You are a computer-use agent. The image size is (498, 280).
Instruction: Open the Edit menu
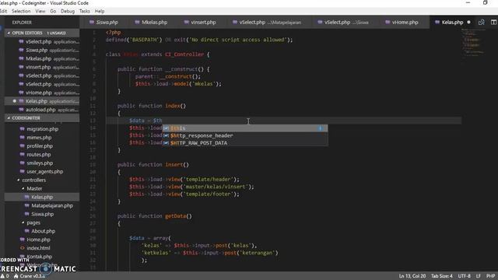pyautogui.click(x=3, y=11)
